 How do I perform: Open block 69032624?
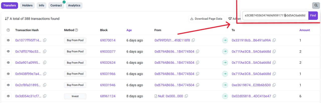pyautogui.click(x=108, y=63)
